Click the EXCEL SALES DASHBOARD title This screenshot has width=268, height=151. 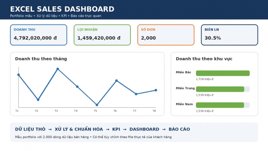62,9
